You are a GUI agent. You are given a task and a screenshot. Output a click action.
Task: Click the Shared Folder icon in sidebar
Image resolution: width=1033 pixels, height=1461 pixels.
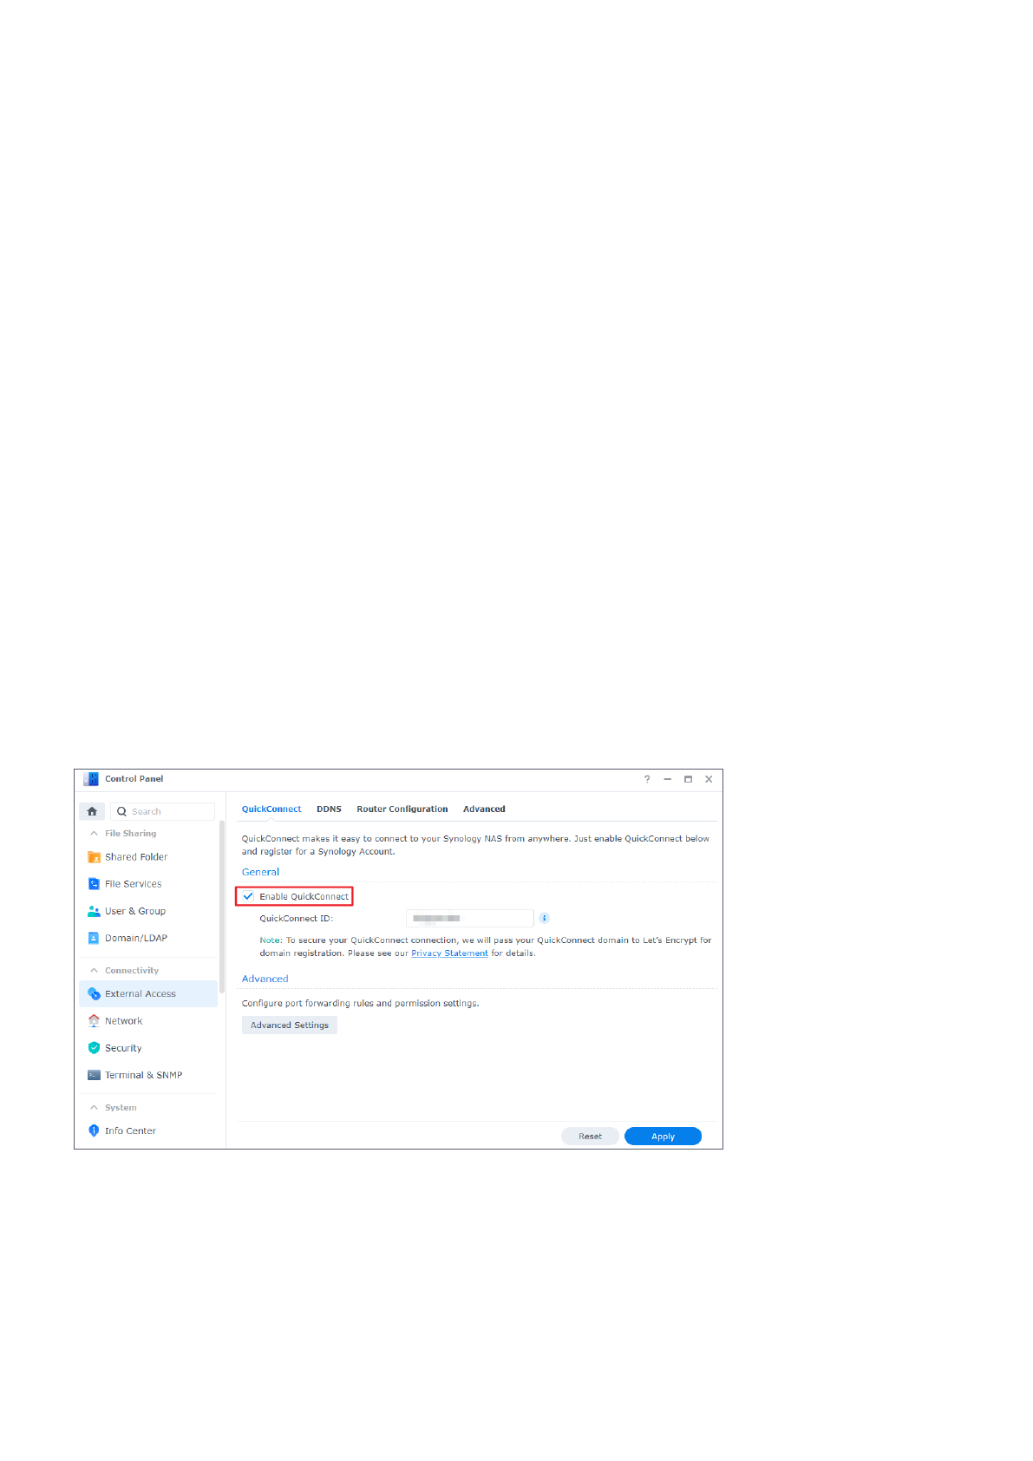(94, 857)
